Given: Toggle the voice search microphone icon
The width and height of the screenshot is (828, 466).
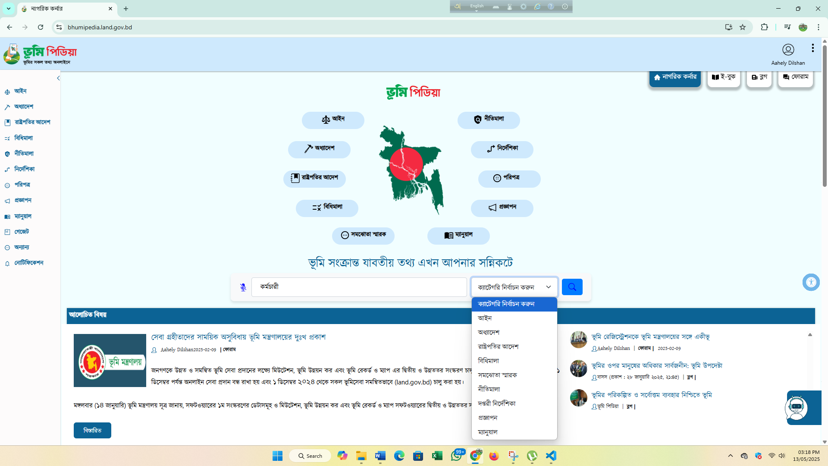Looking at the screenshot, I should pyautogui.click(x=243, y=287).
